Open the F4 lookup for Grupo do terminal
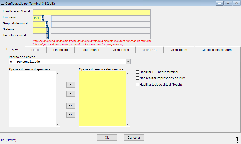This screenshot has height=144, width=241. [x=47, y=24]
